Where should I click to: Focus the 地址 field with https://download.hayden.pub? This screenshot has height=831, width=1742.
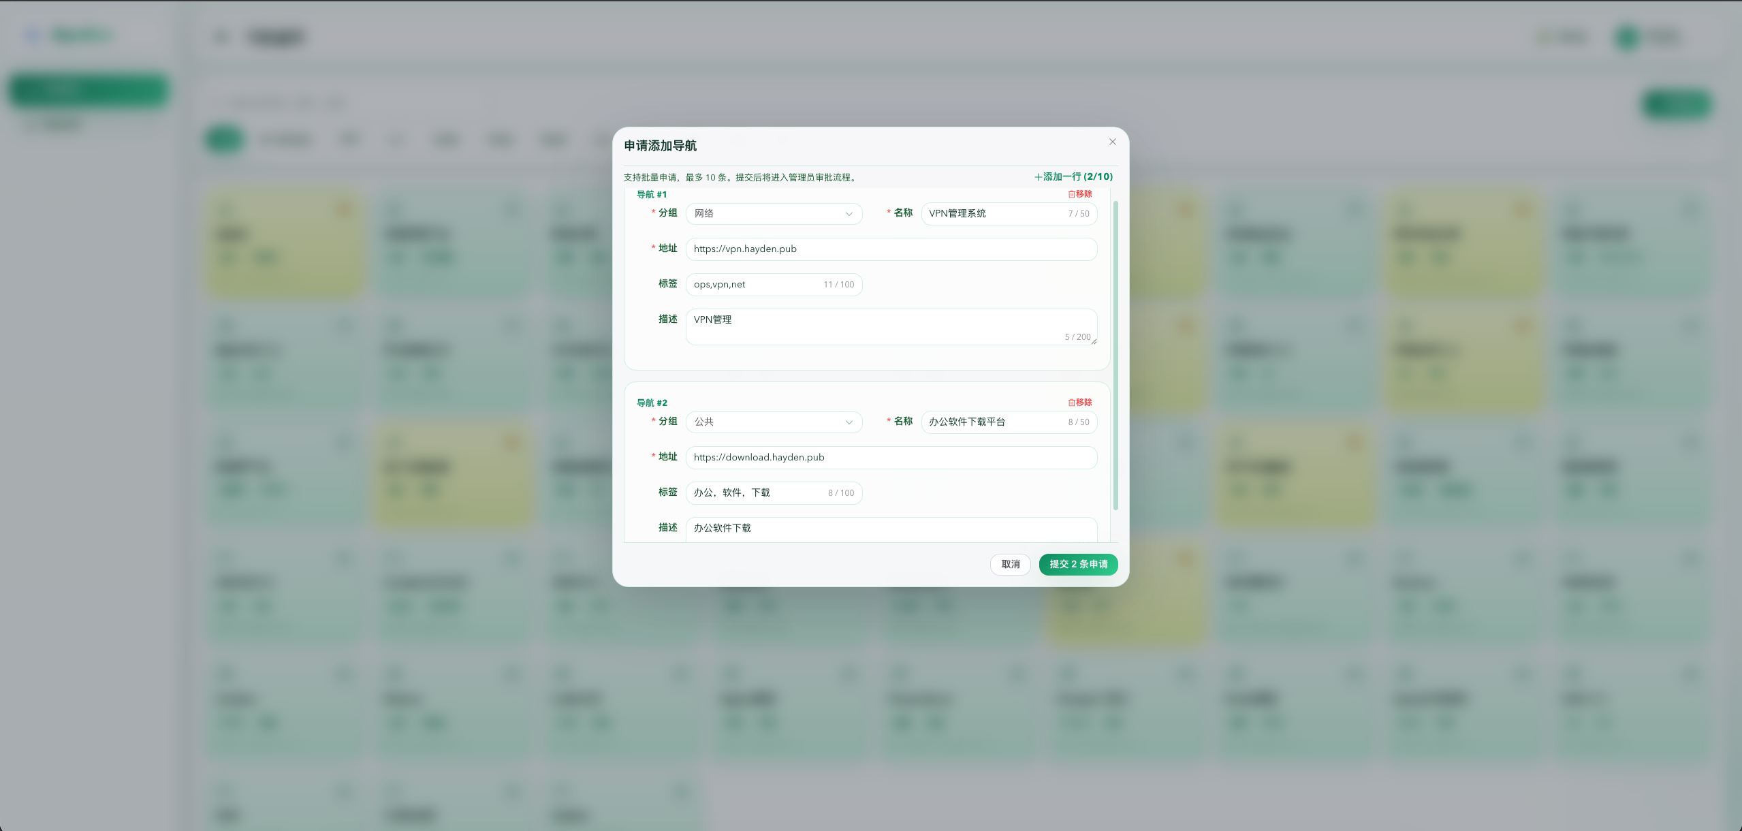(x=891, y=458)
